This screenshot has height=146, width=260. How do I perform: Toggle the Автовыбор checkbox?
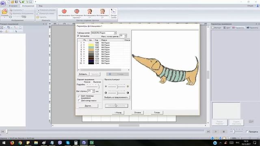78,36
